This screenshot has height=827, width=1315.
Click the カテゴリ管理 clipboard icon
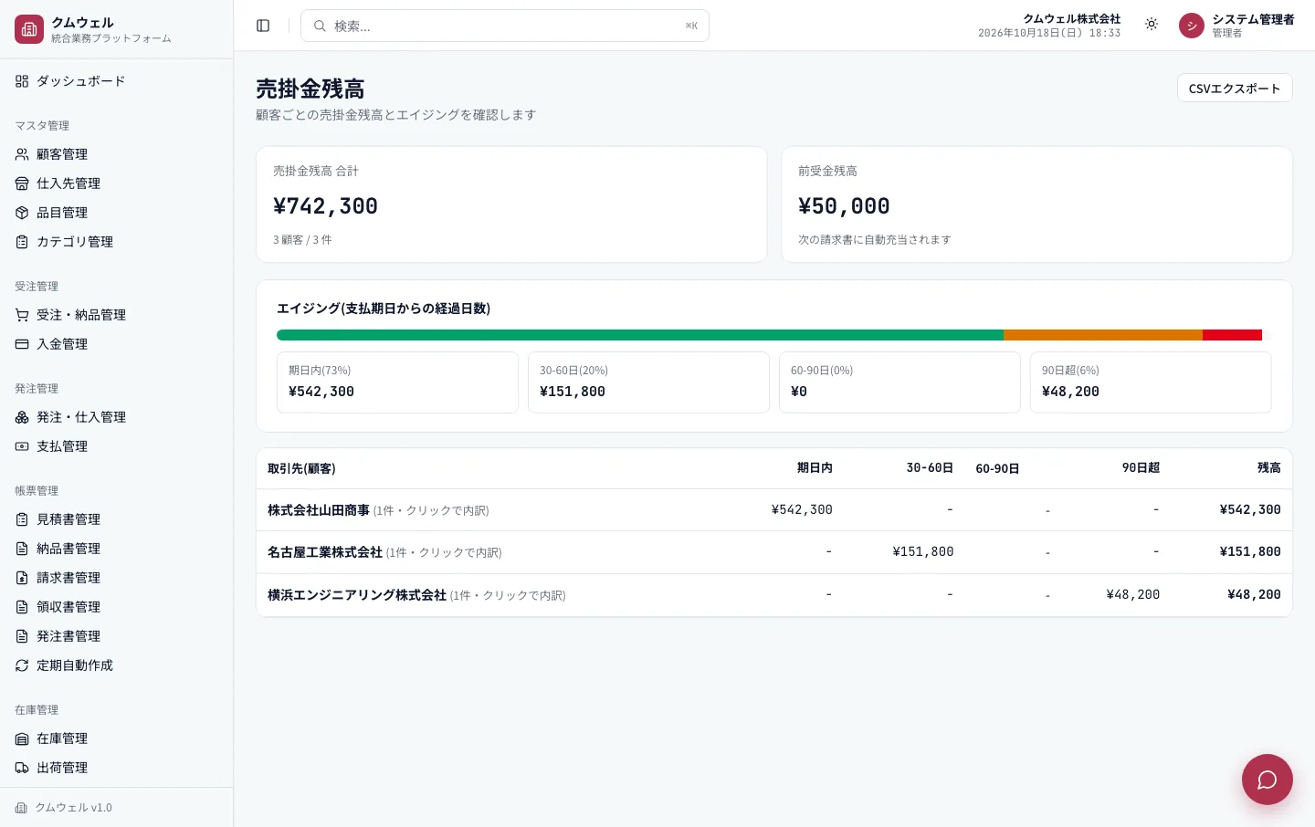pos(22,242)
